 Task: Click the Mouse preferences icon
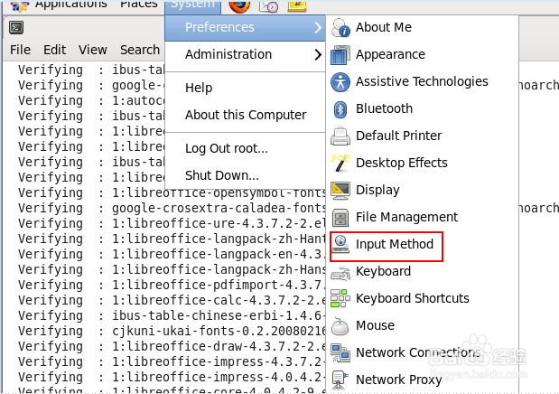(340, 326)
